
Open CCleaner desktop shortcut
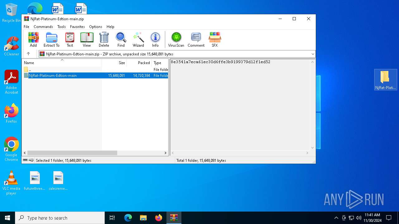[x=12, y=46]
